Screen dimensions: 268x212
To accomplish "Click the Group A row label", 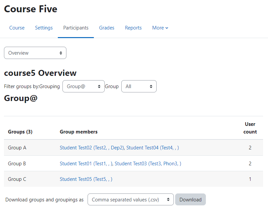I will (x=17, y=147).
